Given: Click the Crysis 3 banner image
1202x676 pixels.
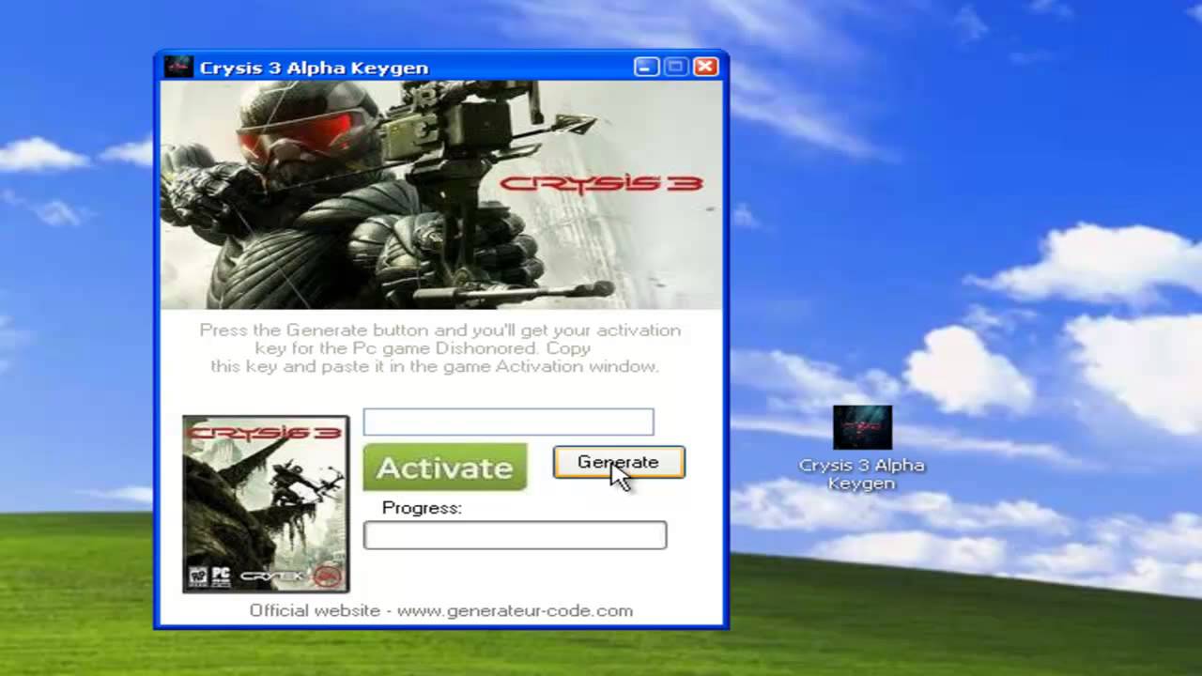Looking at the screenshot, I should pos(441,195).
